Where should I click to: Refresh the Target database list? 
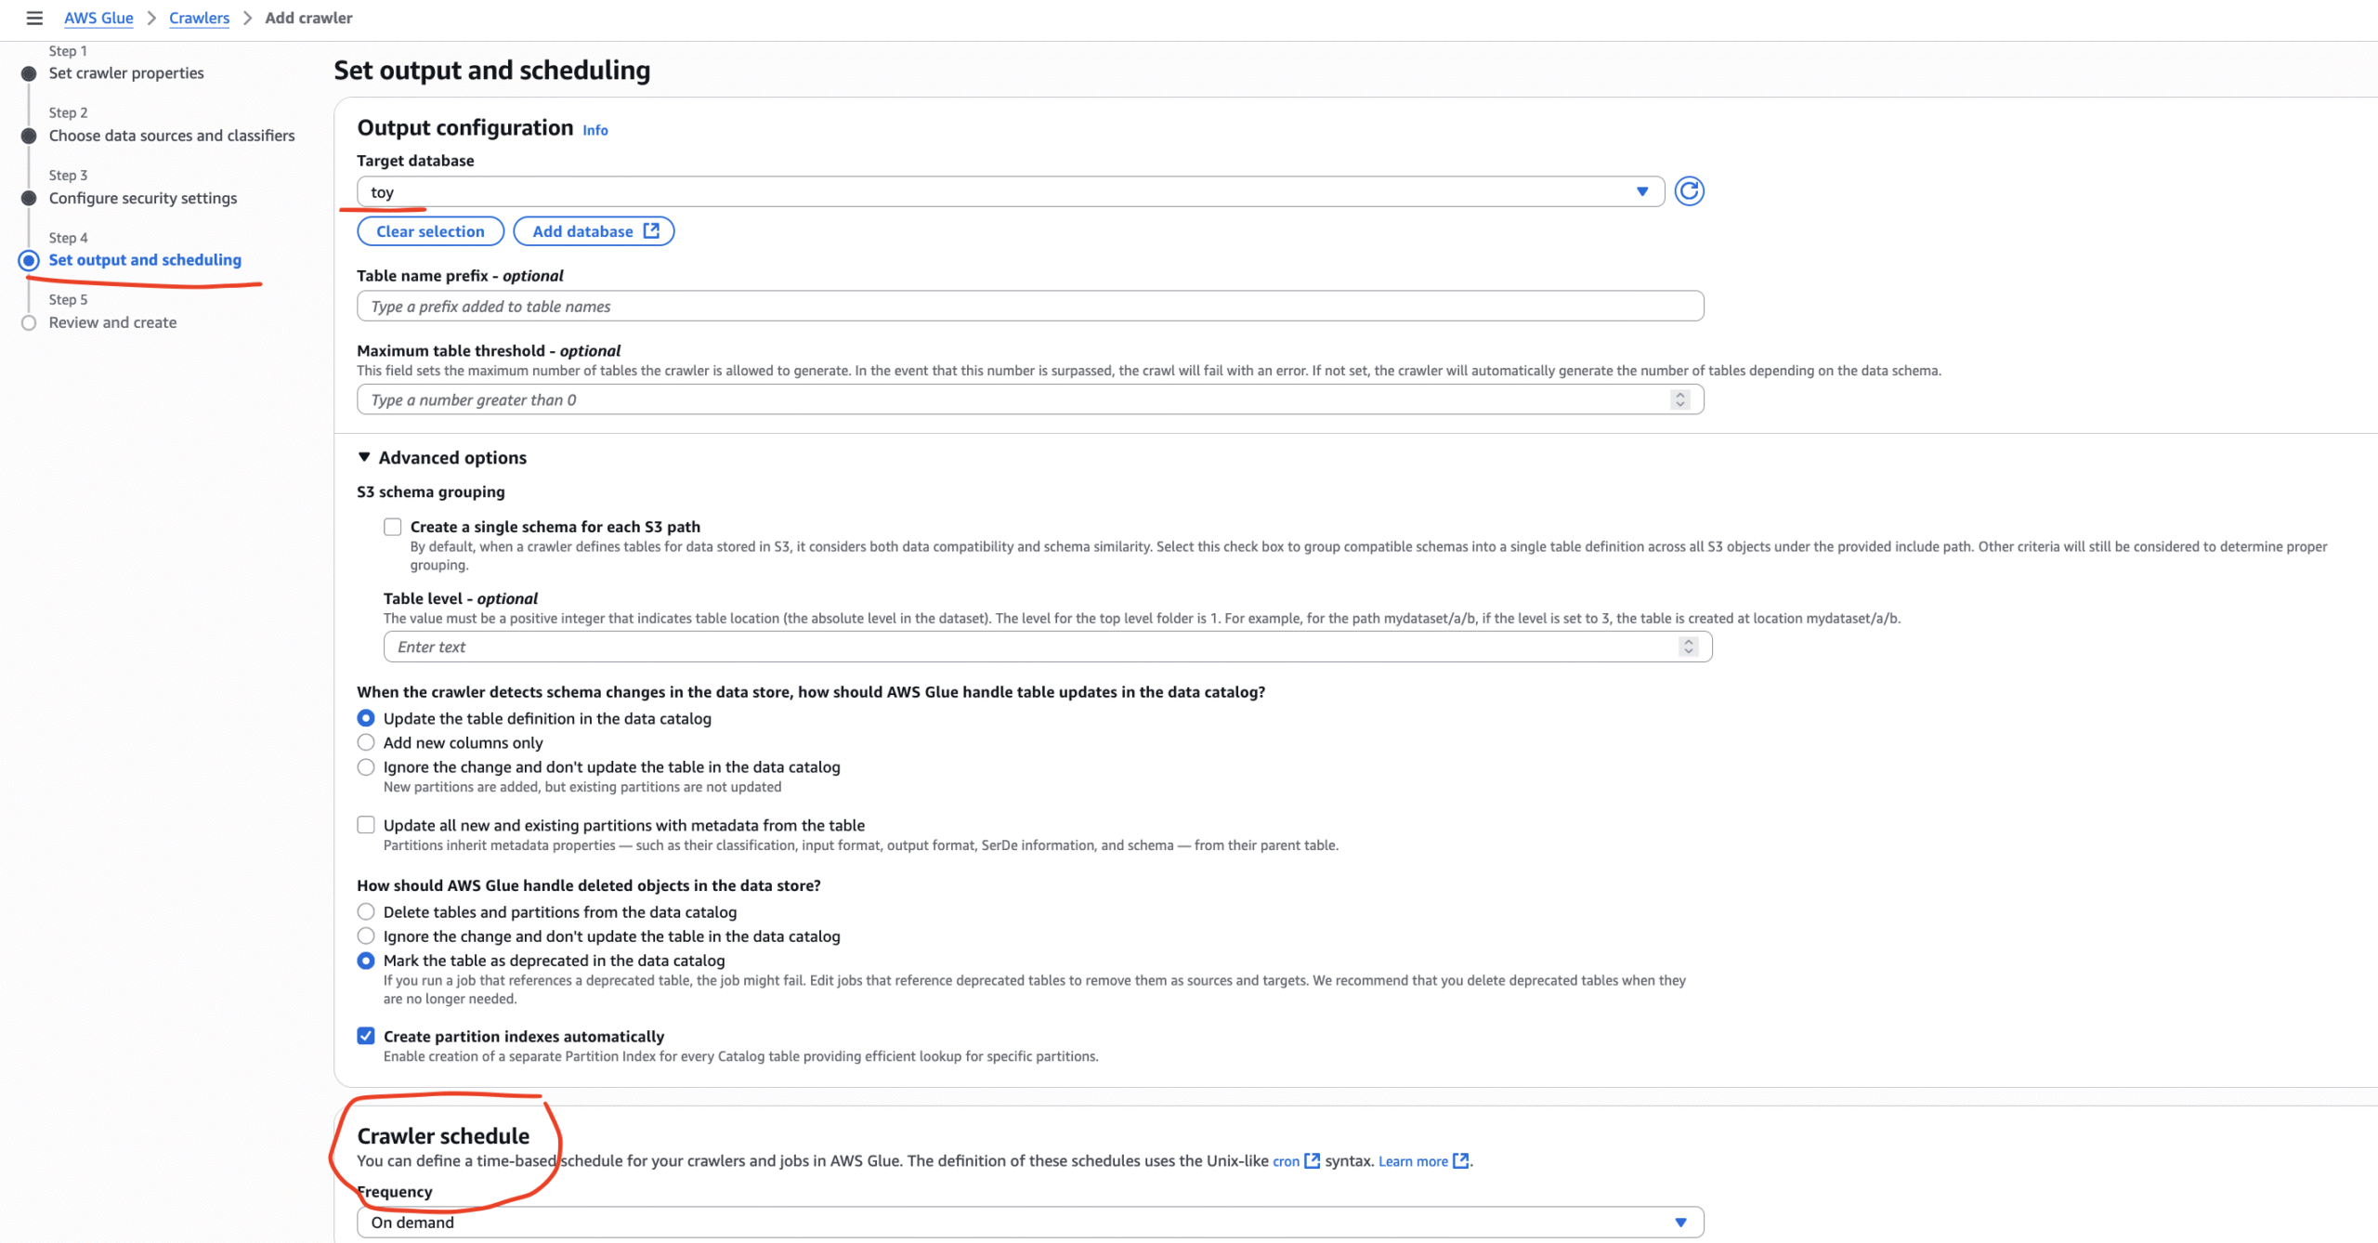pyautogui.click(x=1689, y=191)
